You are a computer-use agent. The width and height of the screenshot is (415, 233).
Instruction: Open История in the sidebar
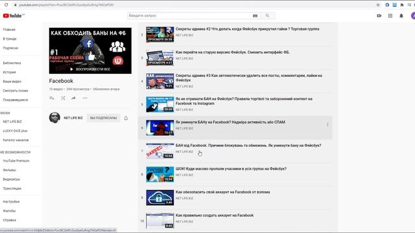pos(10,72)
